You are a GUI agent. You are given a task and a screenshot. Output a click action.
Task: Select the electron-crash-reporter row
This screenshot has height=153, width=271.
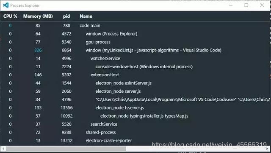click(x=135, y=141)
